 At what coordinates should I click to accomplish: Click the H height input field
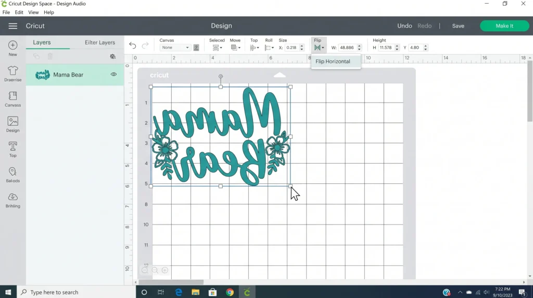[386, 47]
